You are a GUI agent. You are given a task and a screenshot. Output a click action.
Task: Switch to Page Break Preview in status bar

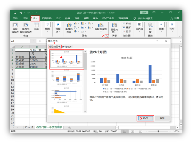pyautogui.click(x=140, y=131)
